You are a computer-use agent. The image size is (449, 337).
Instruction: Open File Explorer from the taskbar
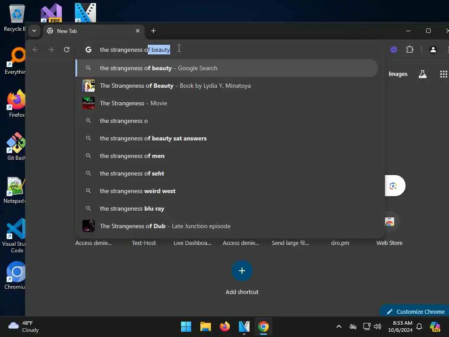(205, 326)
